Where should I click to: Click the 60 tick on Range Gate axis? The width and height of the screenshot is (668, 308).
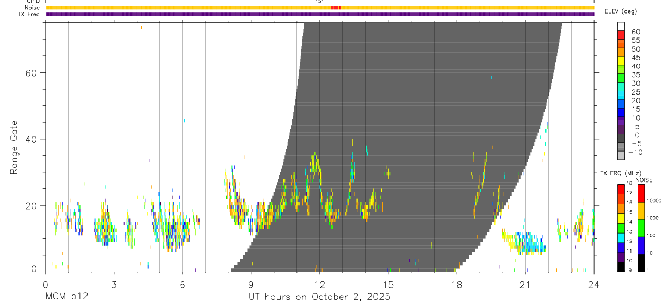[x=32, y=73]
